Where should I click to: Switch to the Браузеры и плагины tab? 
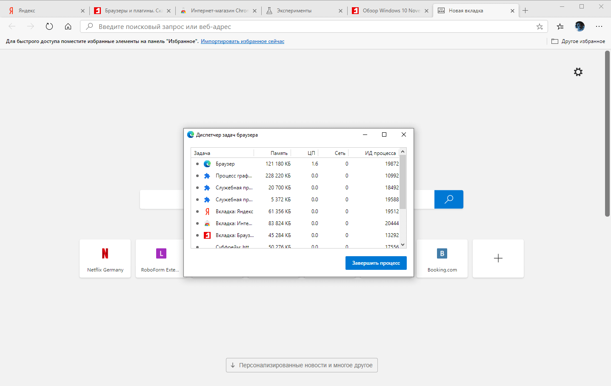click(132, 11)
